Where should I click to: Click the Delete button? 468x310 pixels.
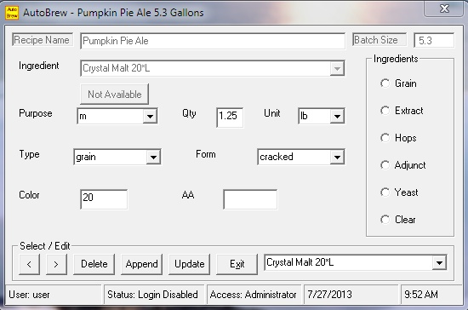pos(94,264)
